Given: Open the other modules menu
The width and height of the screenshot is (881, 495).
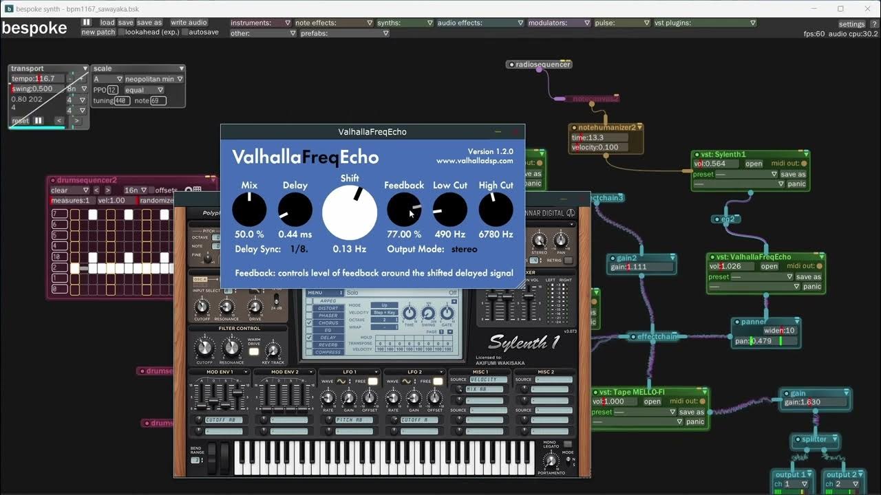Looking at the screenshot, I should tap(262, 33).
